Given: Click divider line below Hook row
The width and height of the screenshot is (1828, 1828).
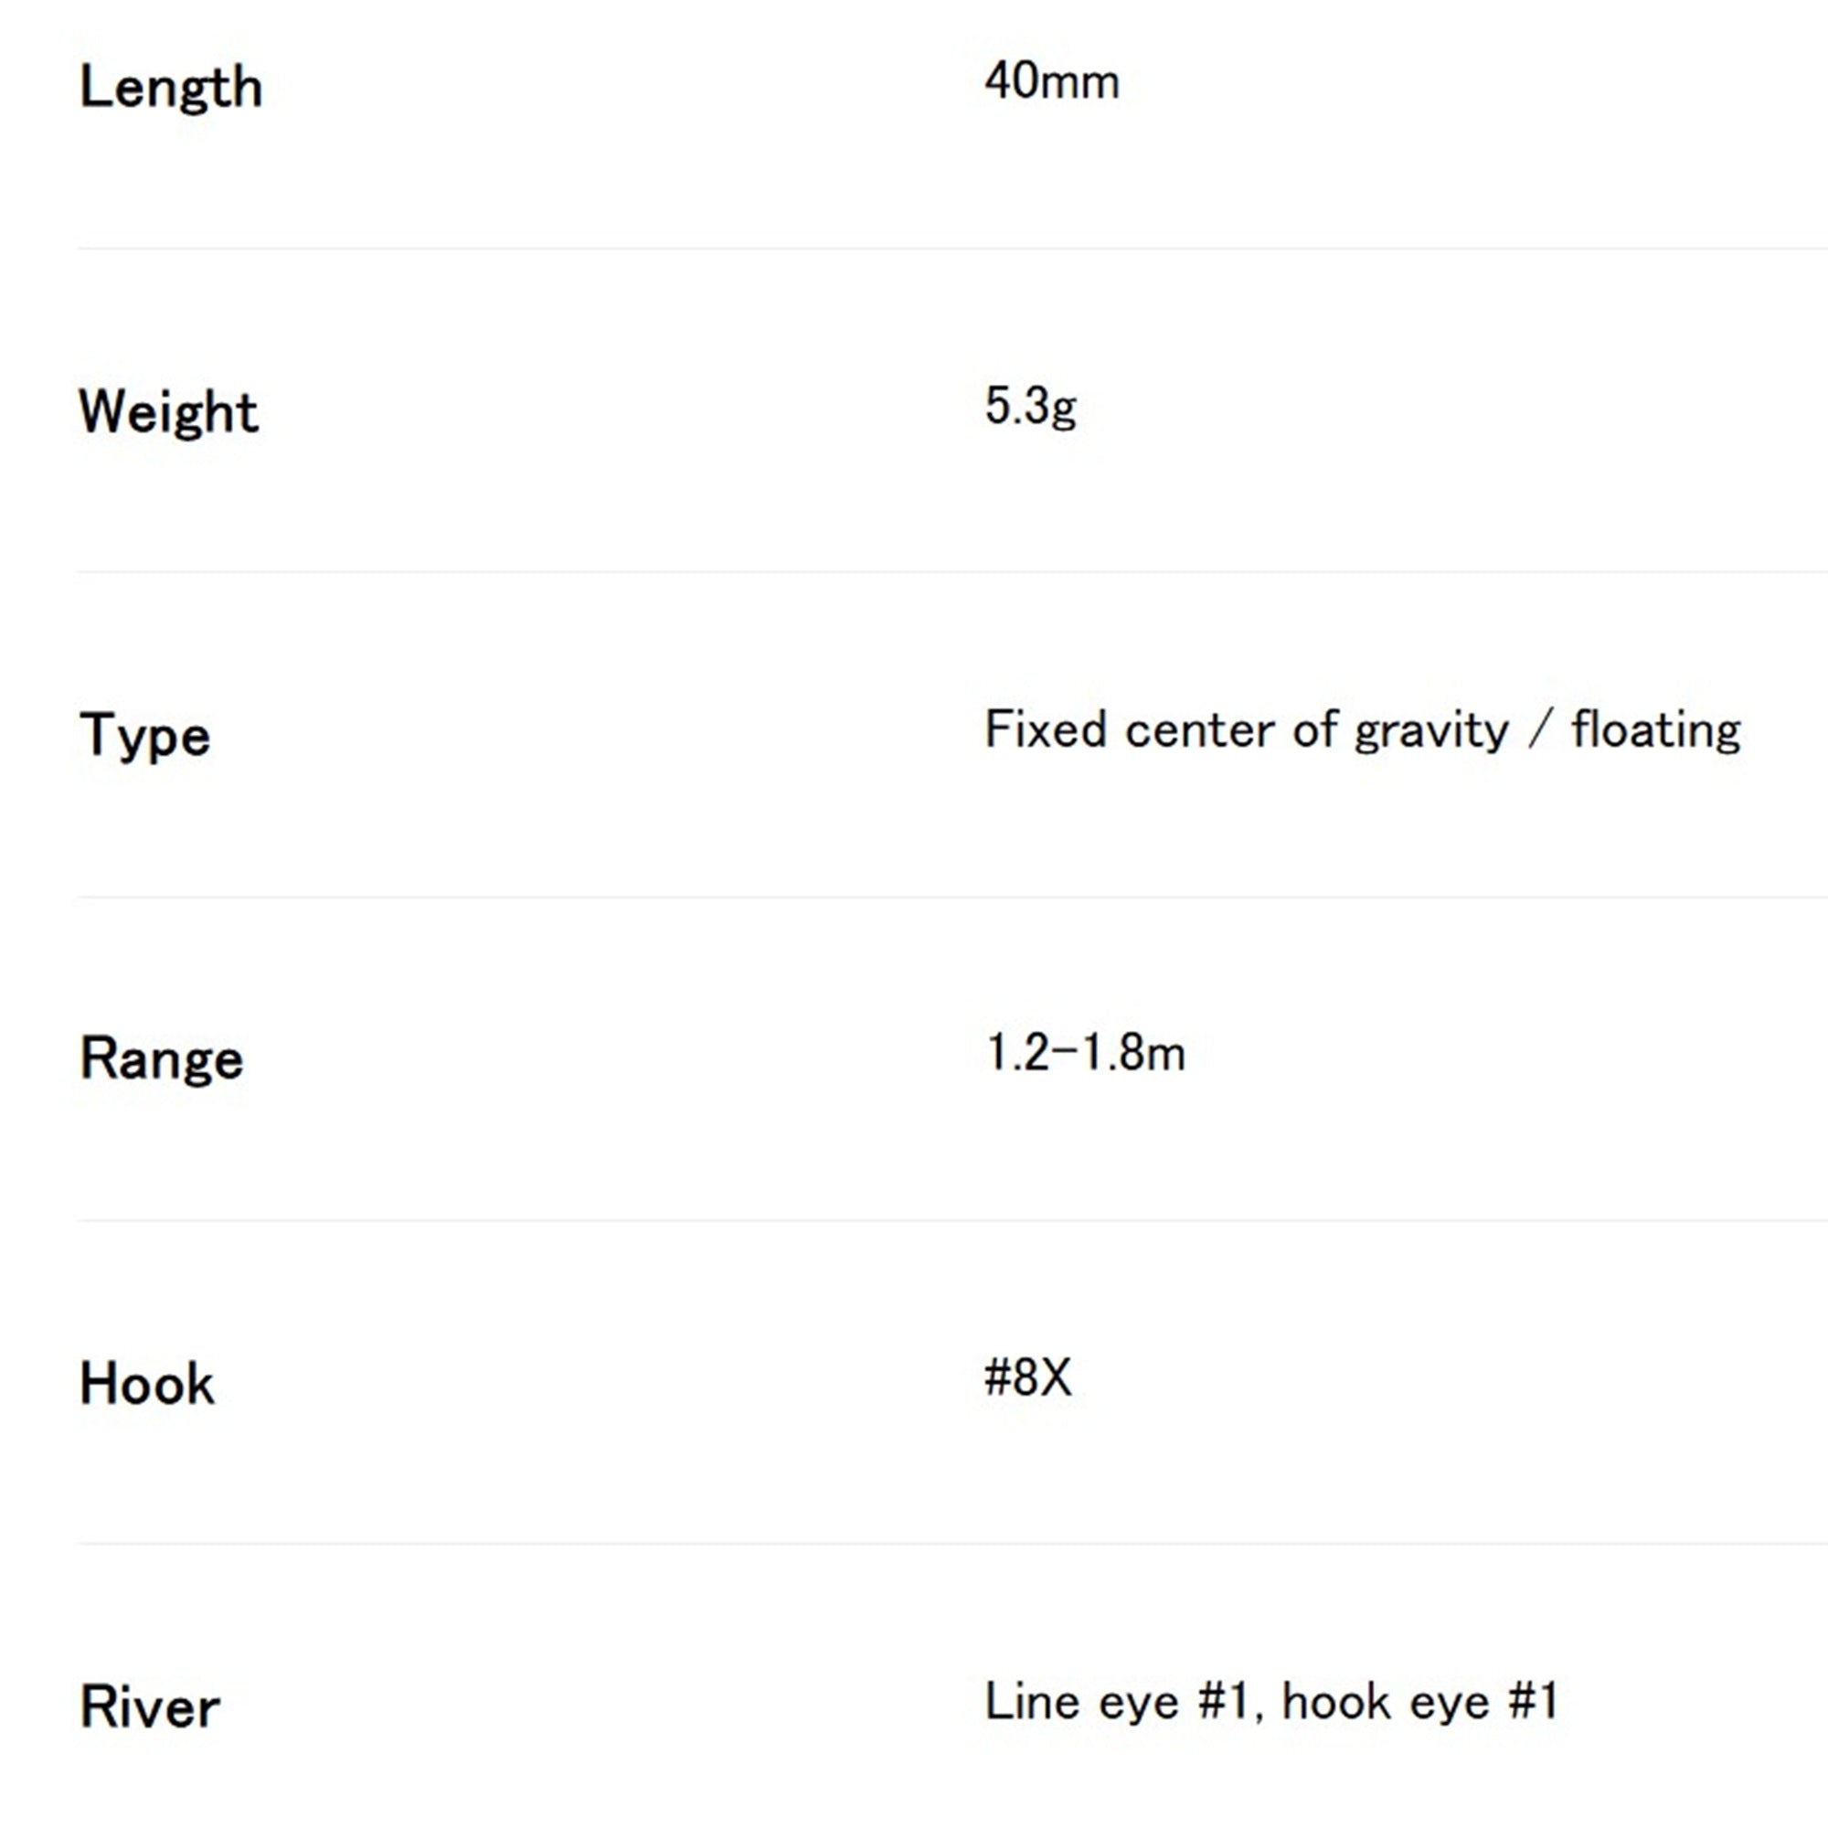Looking at the screenshot, I should [x=952, y=1544].
